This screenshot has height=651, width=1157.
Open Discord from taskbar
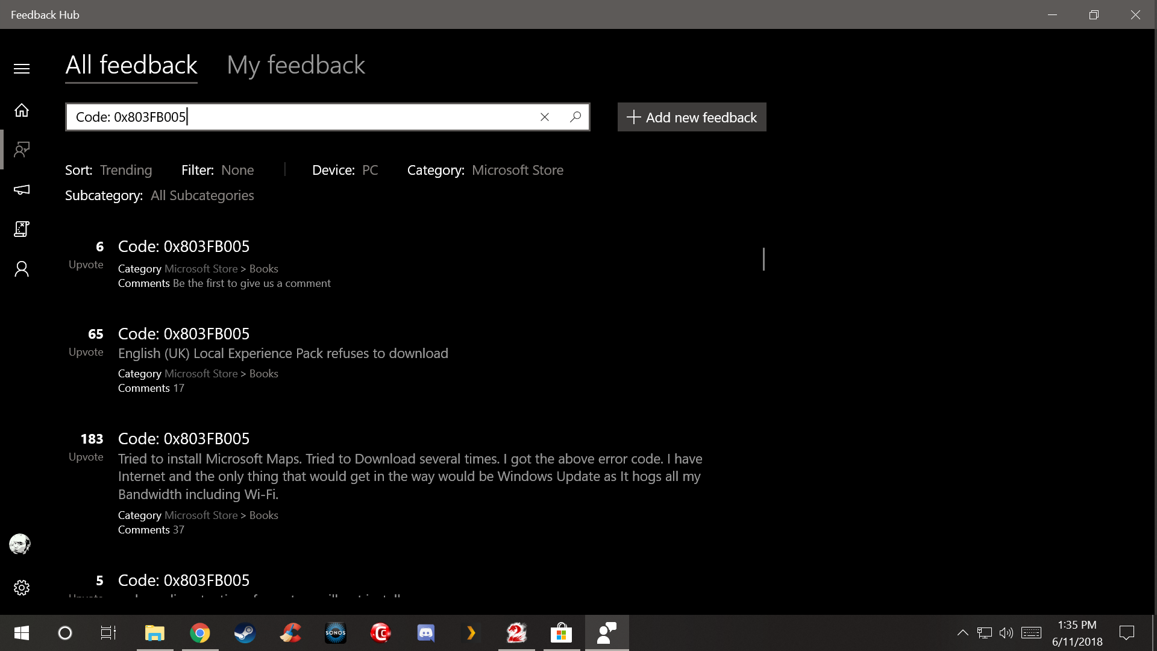(426, 633)
